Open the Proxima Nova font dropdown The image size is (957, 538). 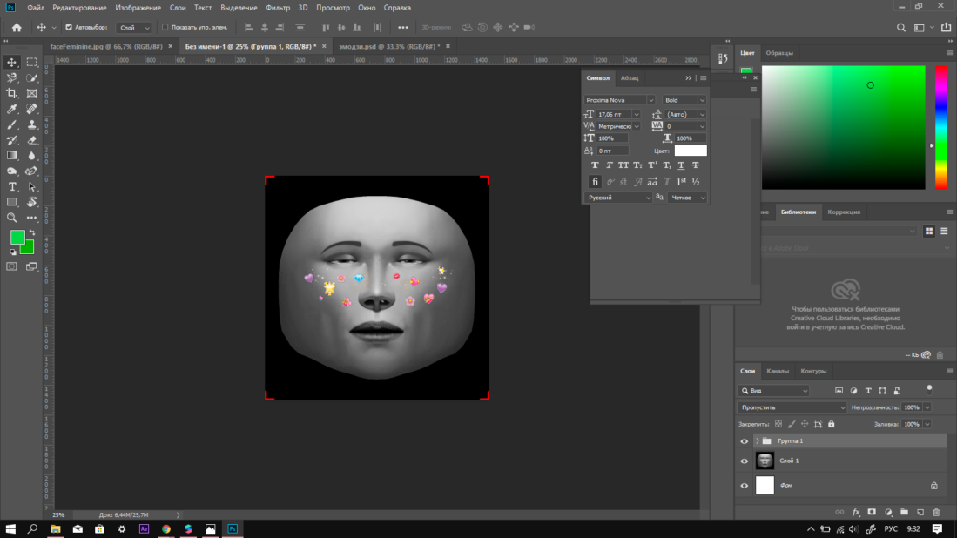[x=650, y=100]
